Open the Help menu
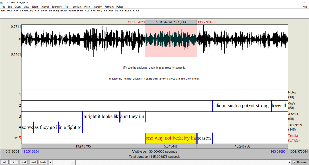The width and height of the screenshot is (309, 165). pos(305,7)
